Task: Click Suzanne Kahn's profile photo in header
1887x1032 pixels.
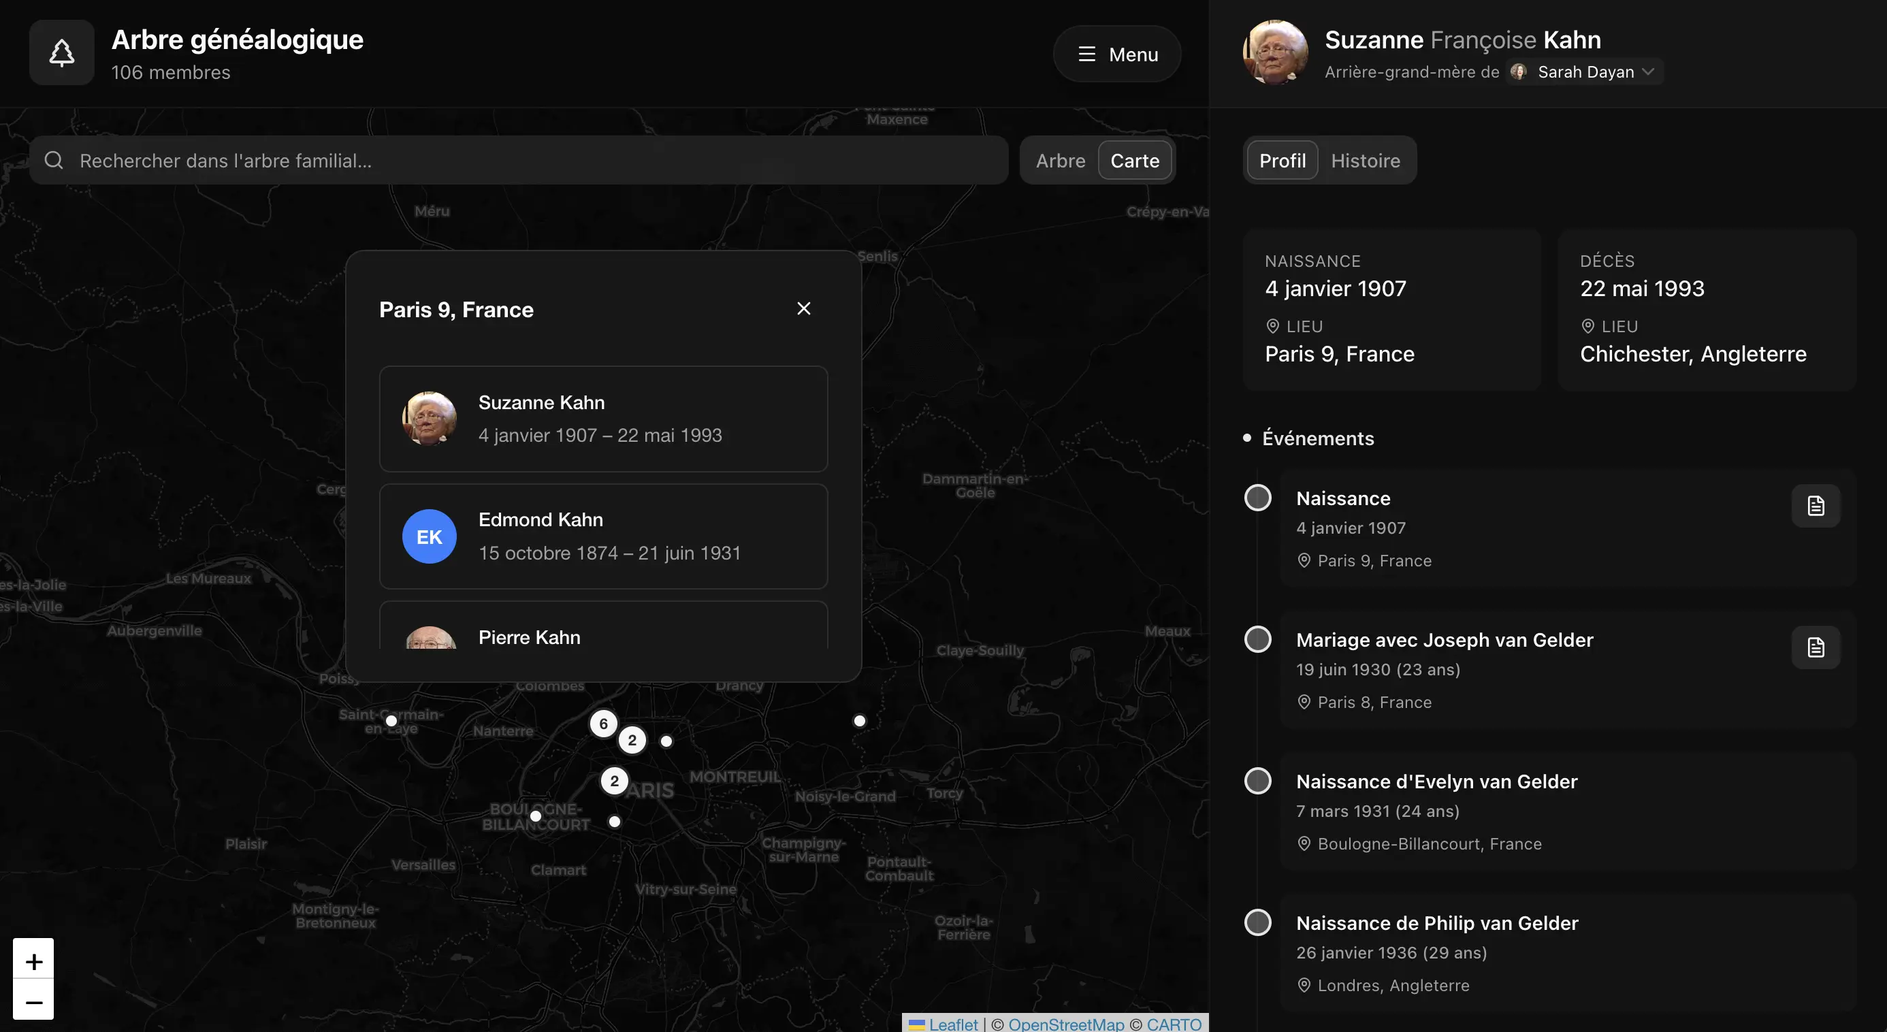Action: point(1274,52)
